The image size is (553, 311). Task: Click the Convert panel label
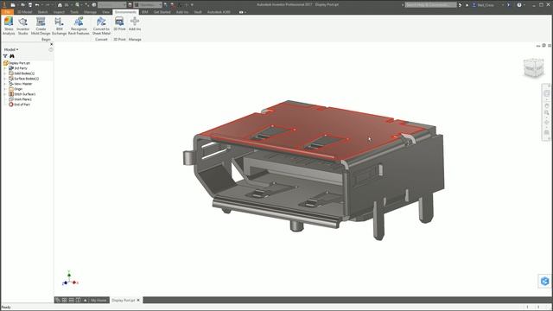pos(101,40)
